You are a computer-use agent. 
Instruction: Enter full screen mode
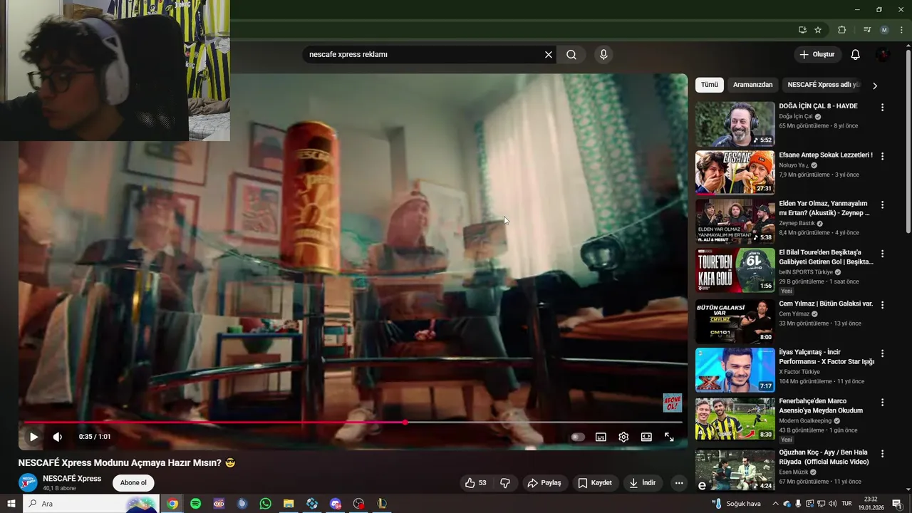click(x=669, y=437)
